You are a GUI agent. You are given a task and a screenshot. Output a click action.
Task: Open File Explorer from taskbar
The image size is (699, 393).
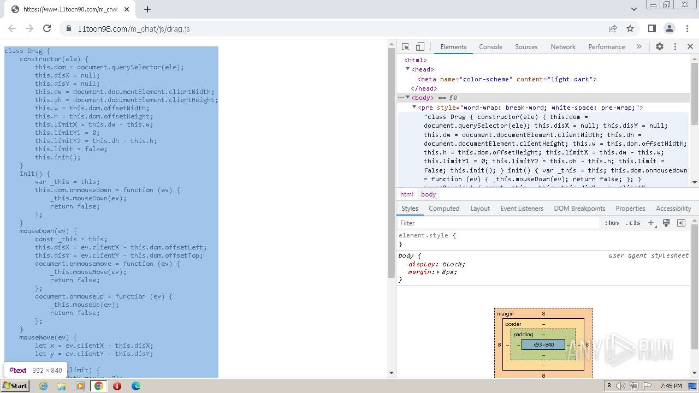pyautogui.click(x=62, y=385)
